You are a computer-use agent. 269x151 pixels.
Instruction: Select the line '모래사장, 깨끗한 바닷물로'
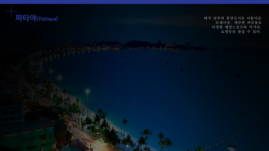(238, 23)
